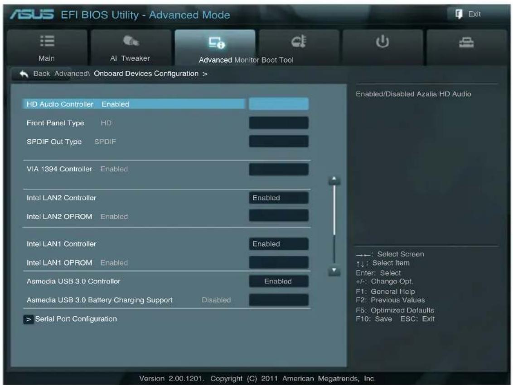Select HD Audio Controller label
The height and width of the screenshot is (385, 513).
click(60, 104)
